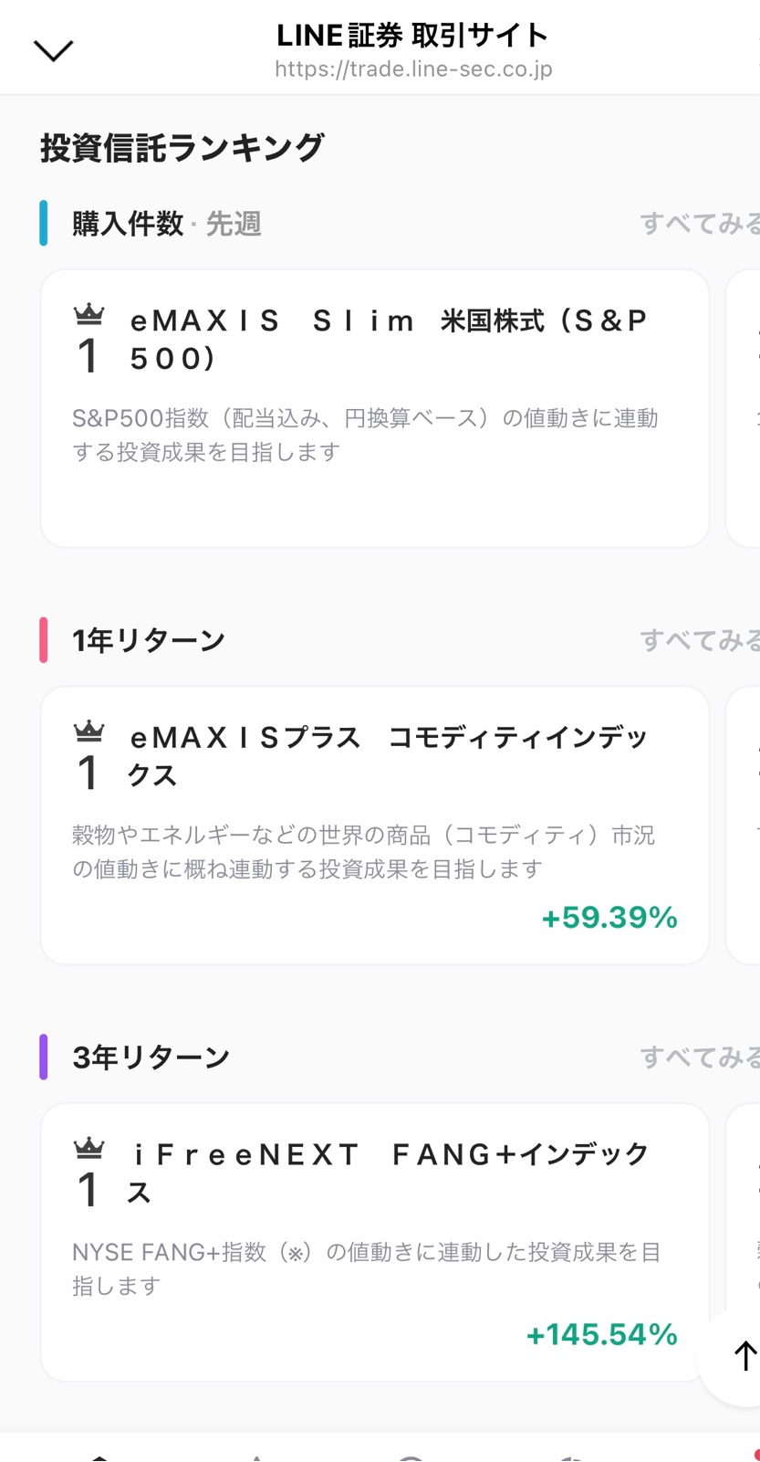Screen dimensions: 760x1462
Task: Select the 1年リターン section heading
Action: click(149, 640)
